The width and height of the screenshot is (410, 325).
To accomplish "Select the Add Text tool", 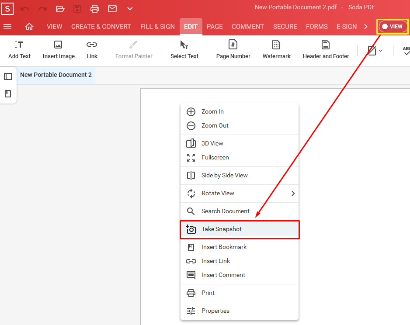I will point(19,49).
